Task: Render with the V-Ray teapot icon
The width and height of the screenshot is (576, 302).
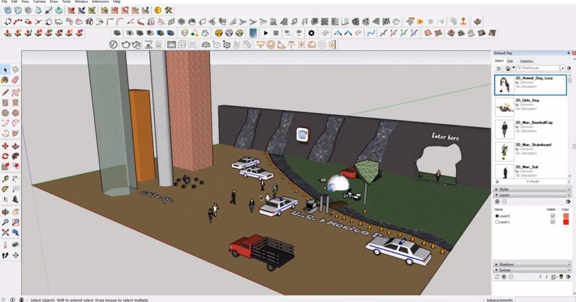Action: click(x=125, y=45)
